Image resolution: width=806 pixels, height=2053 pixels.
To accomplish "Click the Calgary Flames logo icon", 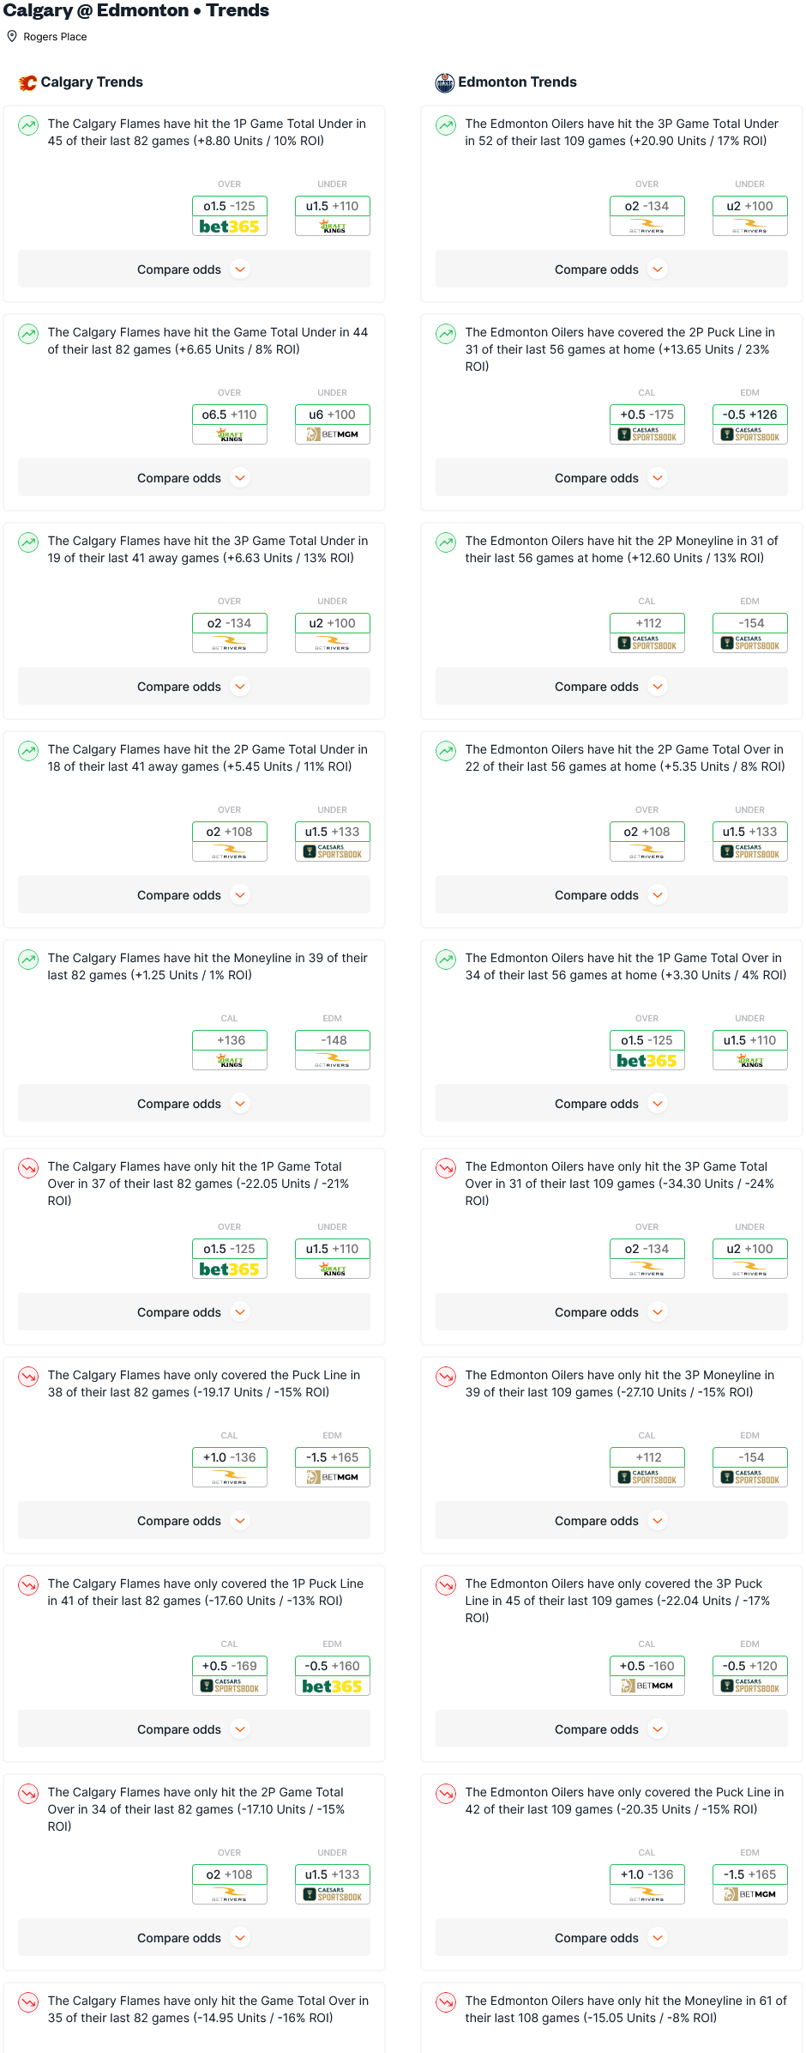I will click(x=27, y=82).
